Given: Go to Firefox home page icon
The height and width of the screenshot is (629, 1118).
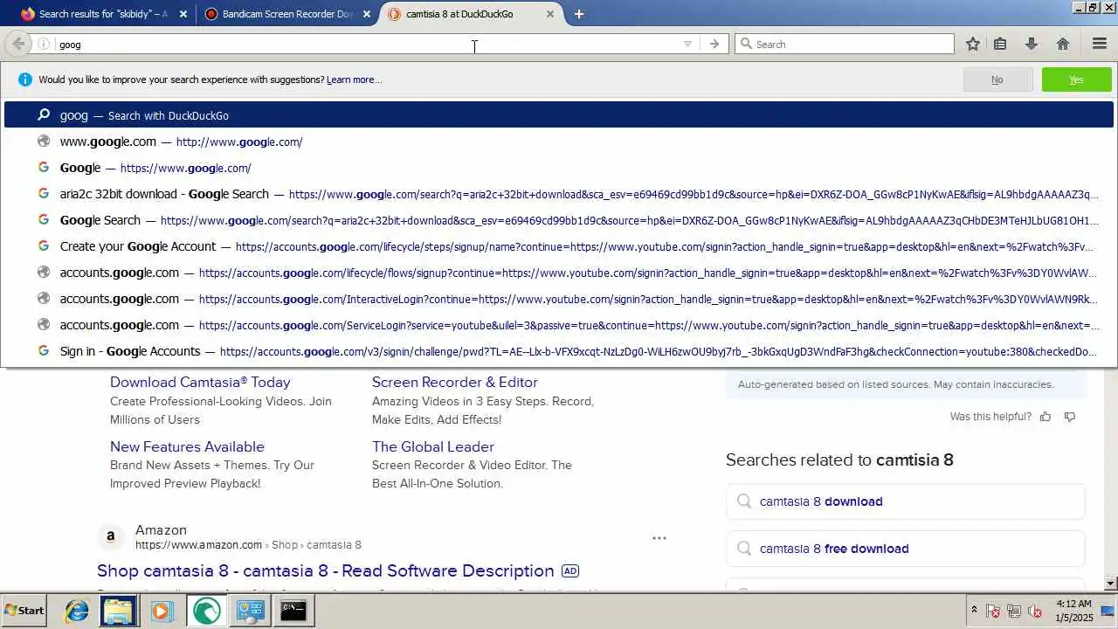Looking at the screenshot, I should pos(1063,44).
